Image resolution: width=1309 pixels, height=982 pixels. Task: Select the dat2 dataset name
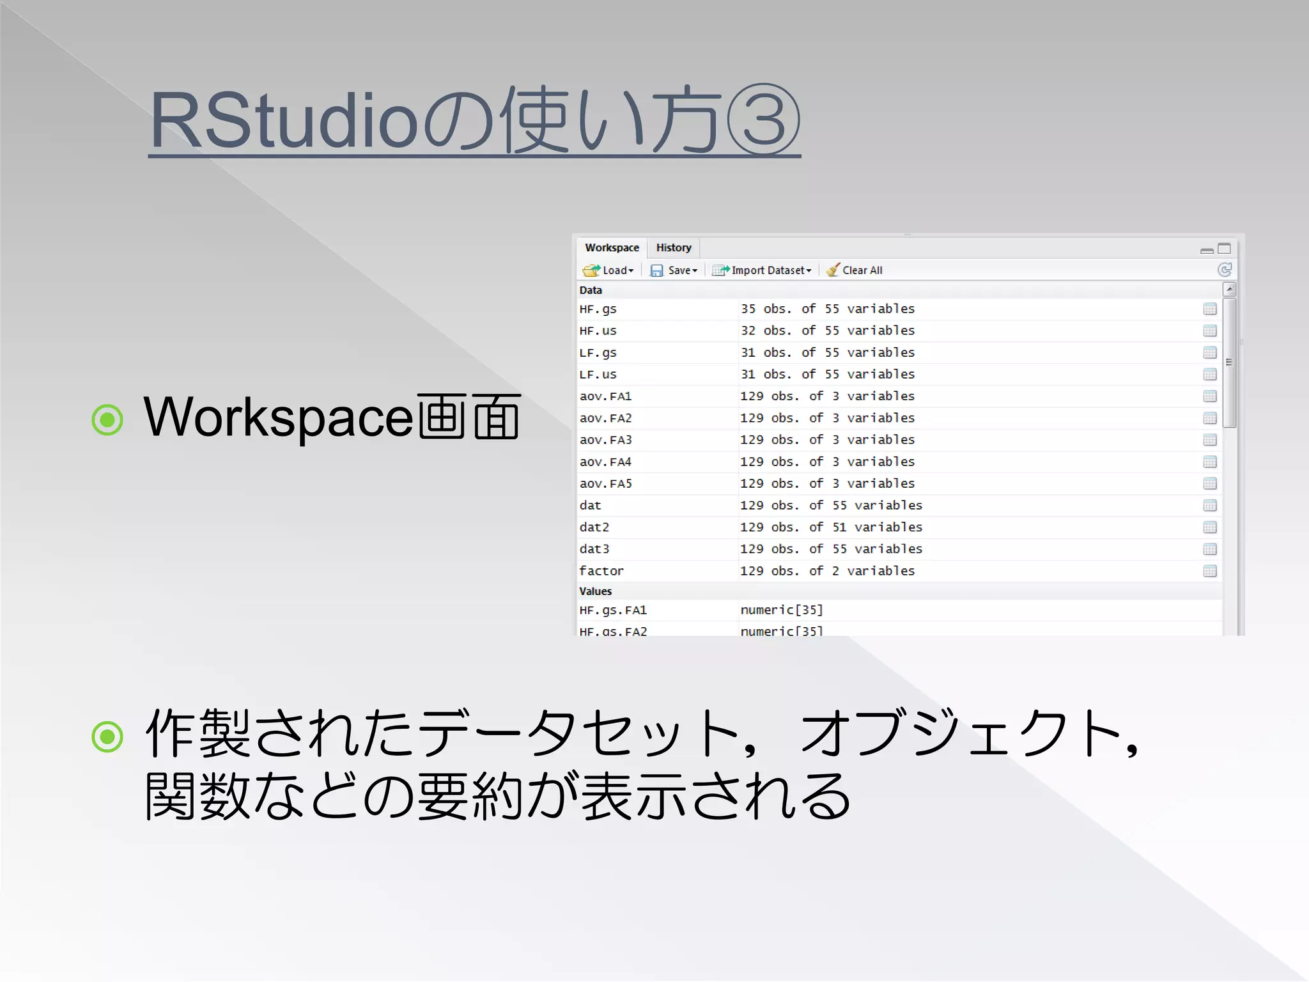(594, 527)
